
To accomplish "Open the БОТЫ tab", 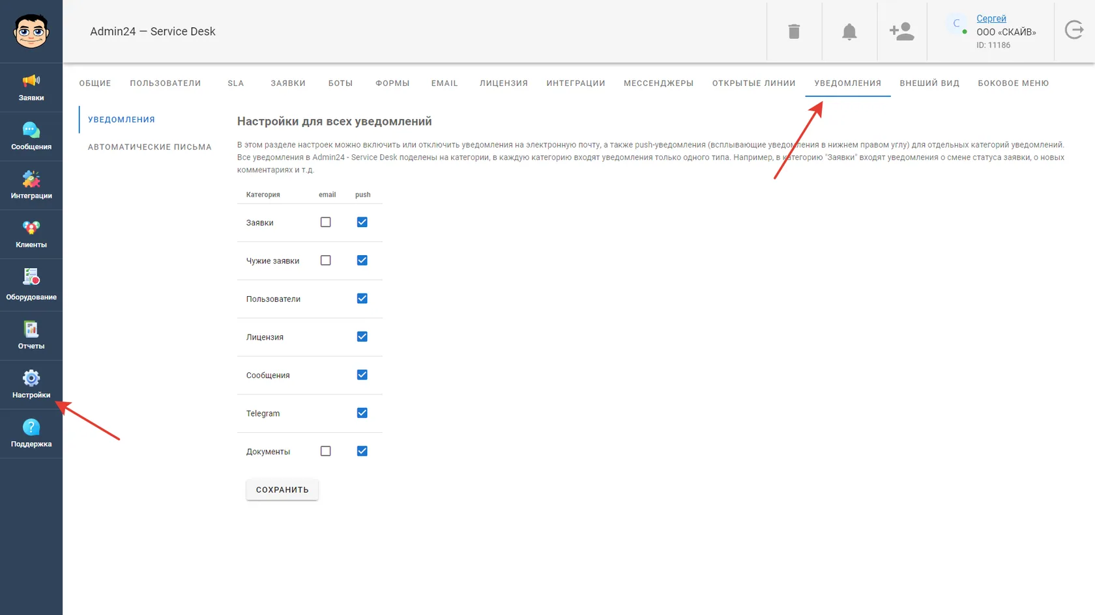I will pos(340,83).
